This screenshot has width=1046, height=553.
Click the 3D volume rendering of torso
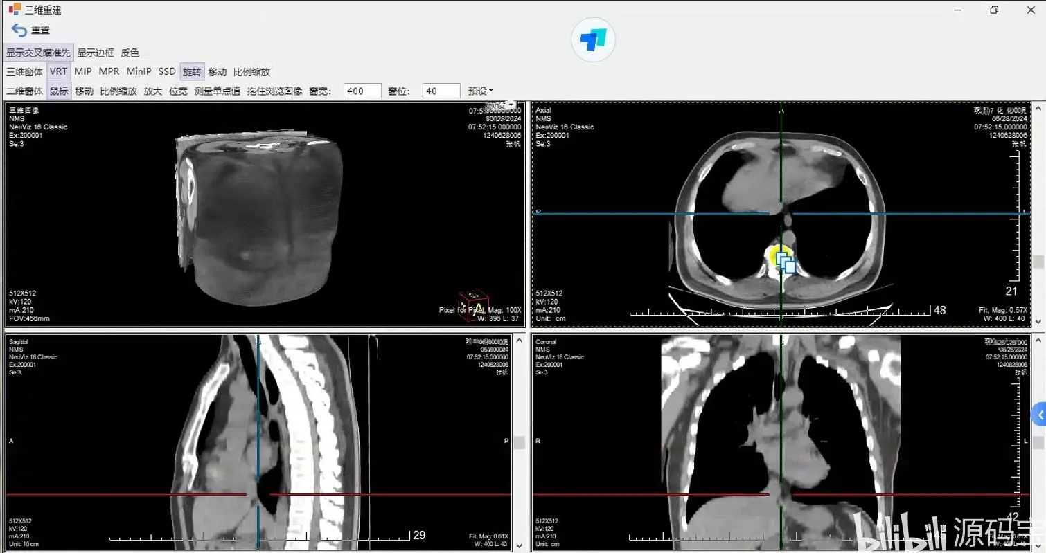click(260, 218)
